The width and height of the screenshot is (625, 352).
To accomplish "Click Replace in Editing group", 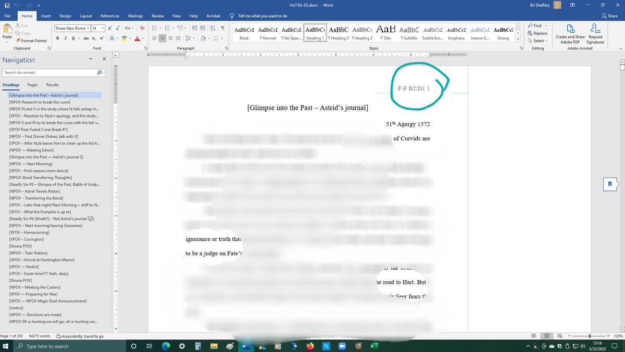I will [x=537, y=33].
